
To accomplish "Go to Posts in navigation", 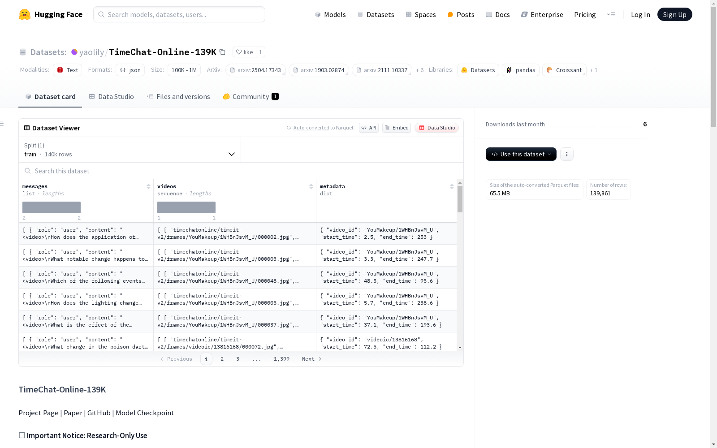I will click(x=461, y=14).
